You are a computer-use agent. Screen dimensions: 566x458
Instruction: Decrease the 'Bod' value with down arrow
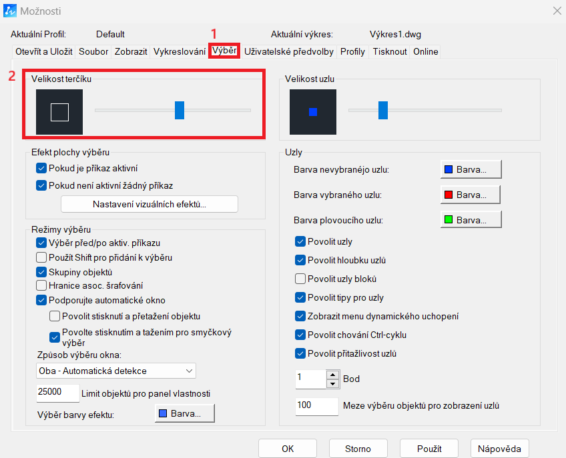(x=332, y=383)
